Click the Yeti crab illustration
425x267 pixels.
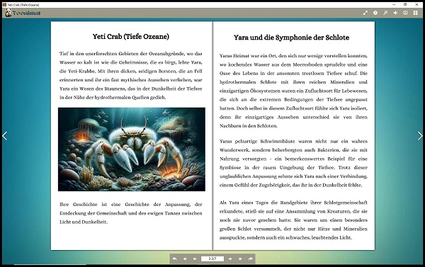[x=132, y=149]
